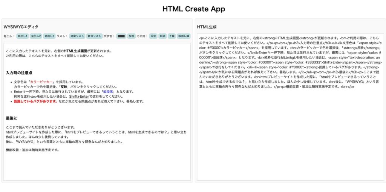Click the HTML Create App page title

193,9
